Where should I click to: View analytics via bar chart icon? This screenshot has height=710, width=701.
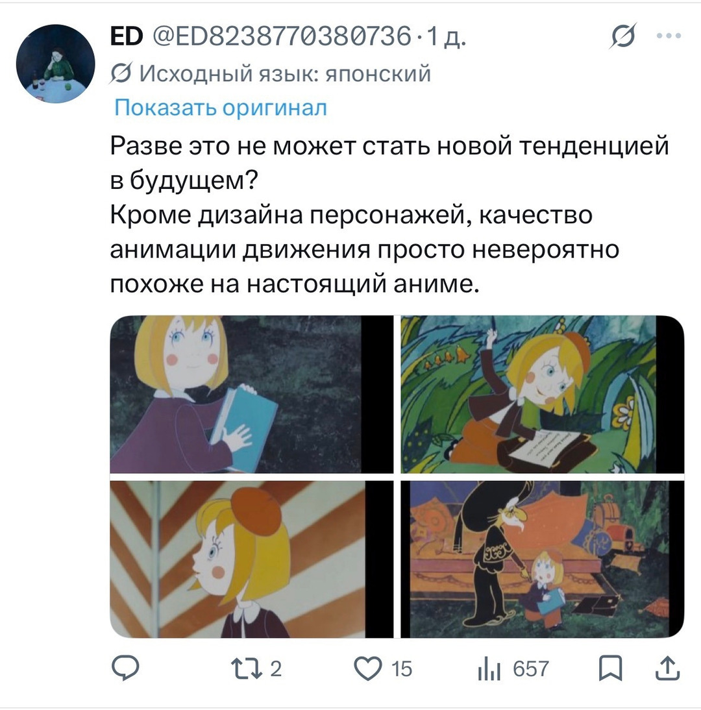(x=489, y=669)
